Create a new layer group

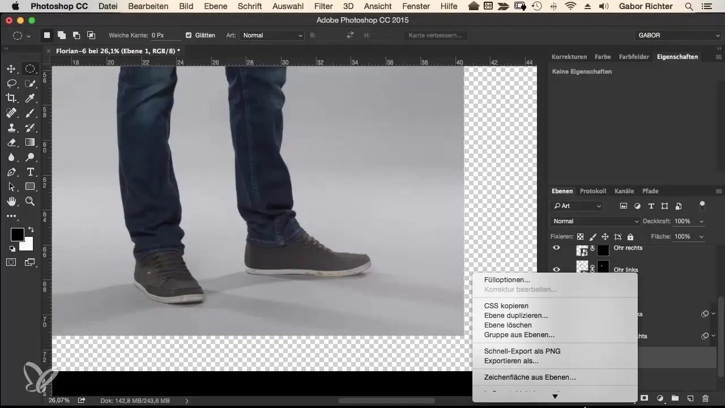tap(675, 399)
